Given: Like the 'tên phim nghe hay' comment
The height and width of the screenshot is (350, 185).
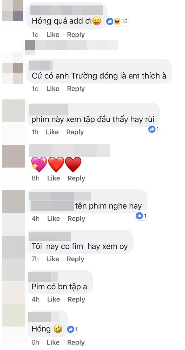Looking at the screenshot, I should [54, 218].
